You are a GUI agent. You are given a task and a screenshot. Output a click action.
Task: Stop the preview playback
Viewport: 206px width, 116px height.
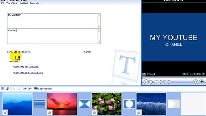[x=151, y=82]
